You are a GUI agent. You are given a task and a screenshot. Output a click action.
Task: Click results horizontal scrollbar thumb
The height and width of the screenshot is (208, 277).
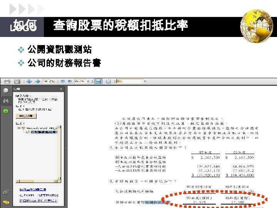click(x=27, y=181)
